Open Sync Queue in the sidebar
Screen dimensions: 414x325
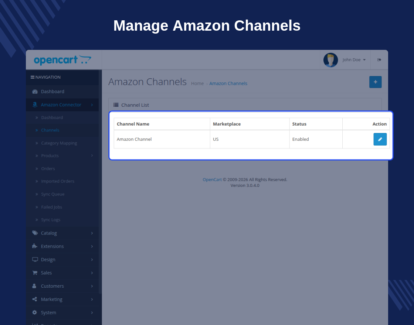tap(62, 194)
